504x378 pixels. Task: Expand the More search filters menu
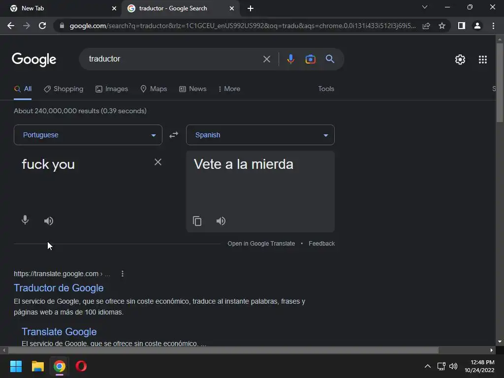[229, 89]
